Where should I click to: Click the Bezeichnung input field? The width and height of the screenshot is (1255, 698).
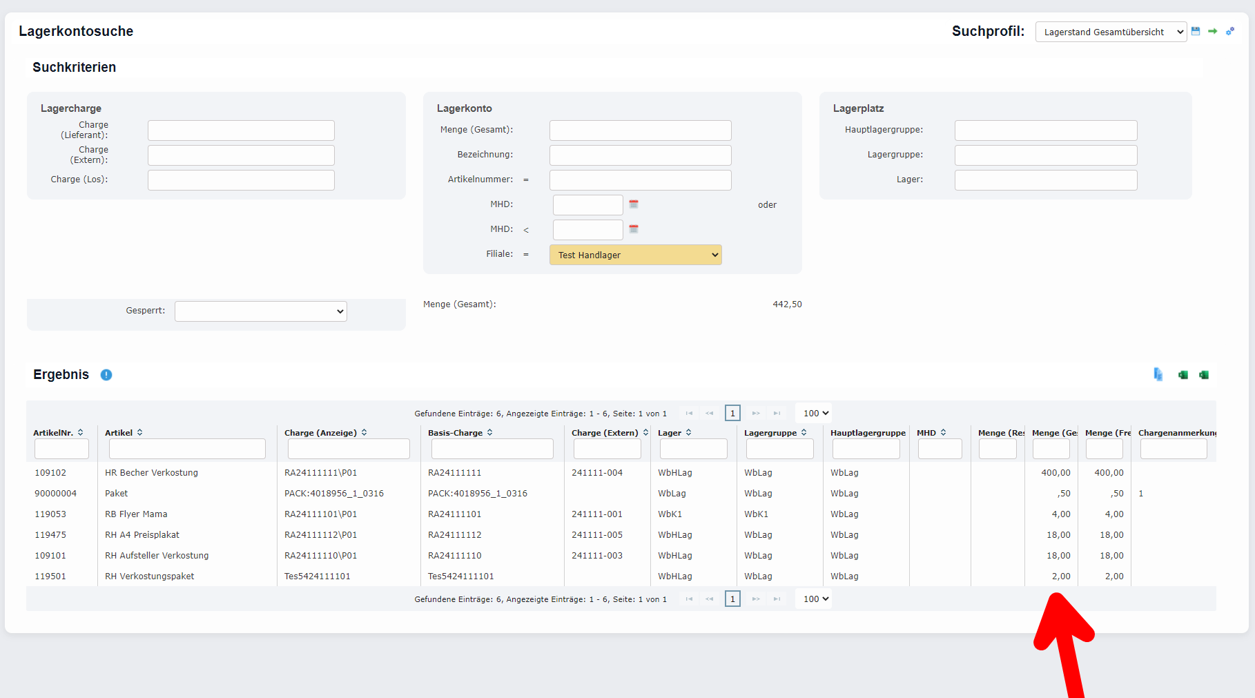coord(640,155)
